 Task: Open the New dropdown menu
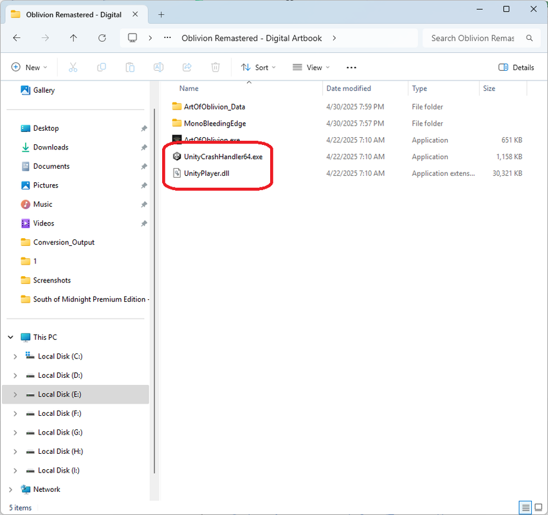click(30, 67)
